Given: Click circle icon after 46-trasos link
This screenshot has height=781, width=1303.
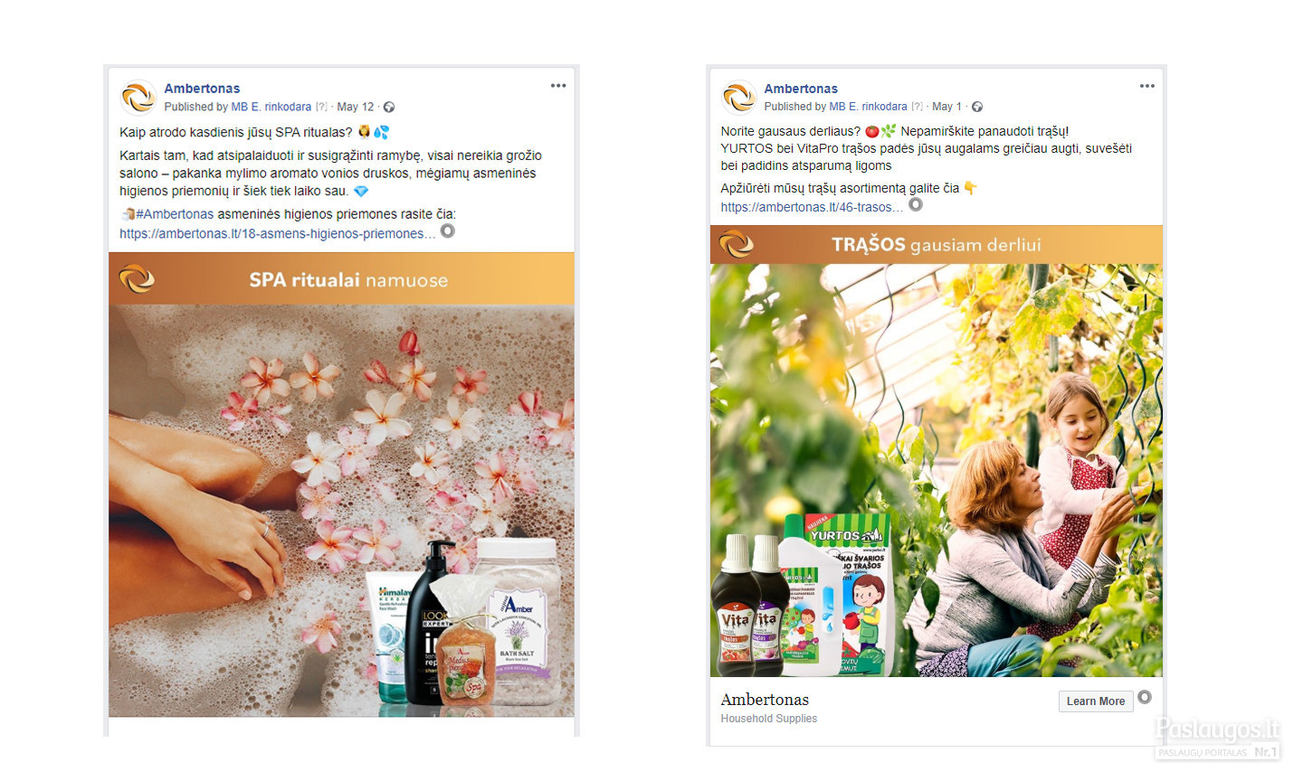Looking at the screenshot, I should point(916,205).
